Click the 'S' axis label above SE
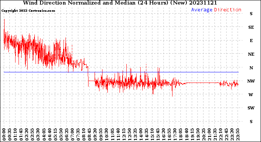This screenshot has width=261, height=142. [x=251, y=14]
